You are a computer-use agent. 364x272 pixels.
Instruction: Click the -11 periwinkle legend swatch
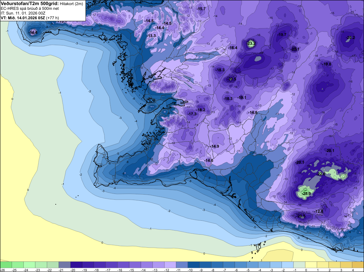point(182,265)
